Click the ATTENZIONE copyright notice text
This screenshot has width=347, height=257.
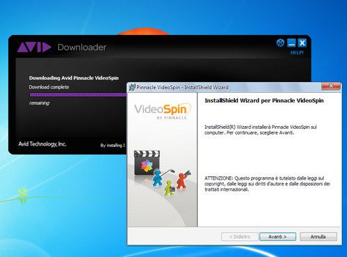(267, 184)
